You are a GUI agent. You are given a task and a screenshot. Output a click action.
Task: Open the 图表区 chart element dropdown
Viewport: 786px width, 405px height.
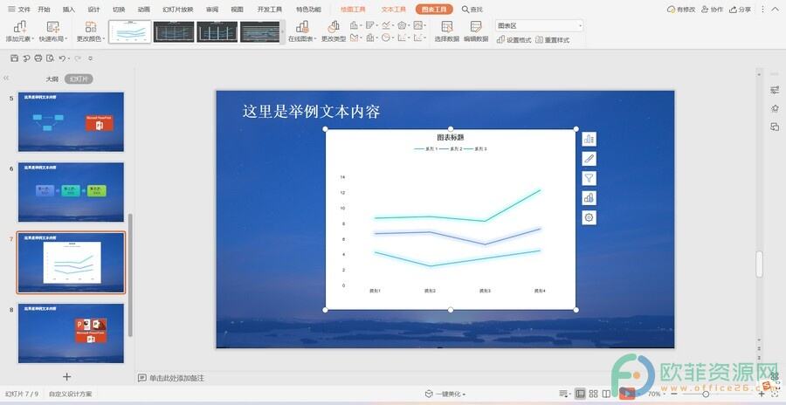pos(538,25)
